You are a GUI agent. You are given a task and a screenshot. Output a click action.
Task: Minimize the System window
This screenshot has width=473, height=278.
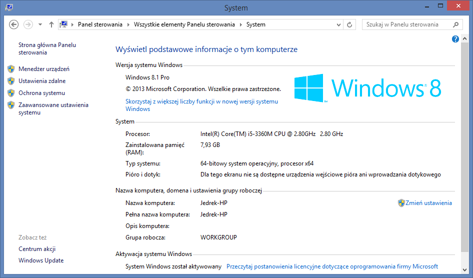427,6
